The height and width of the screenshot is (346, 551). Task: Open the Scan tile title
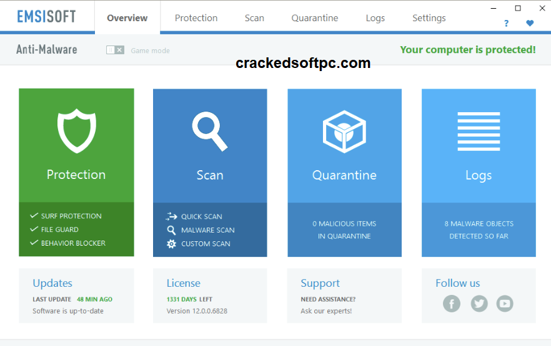coord(210,175)
